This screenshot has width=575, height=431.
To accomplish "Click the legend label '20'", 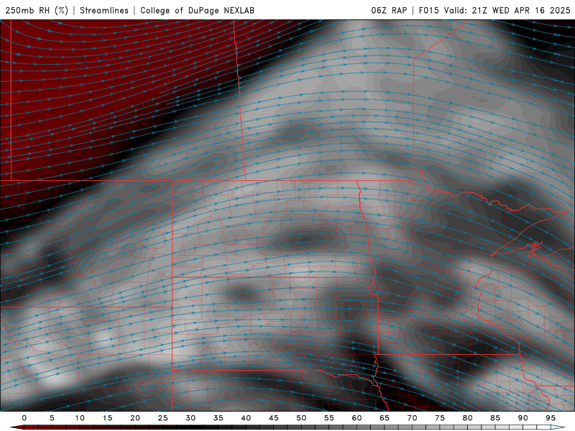I will coord(135,418).
